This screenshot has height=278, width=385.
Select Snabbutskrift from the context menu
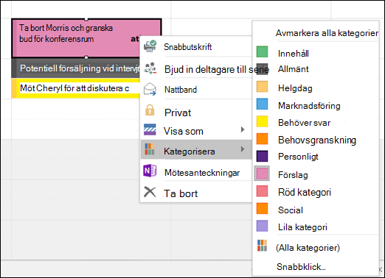[196, 46]
